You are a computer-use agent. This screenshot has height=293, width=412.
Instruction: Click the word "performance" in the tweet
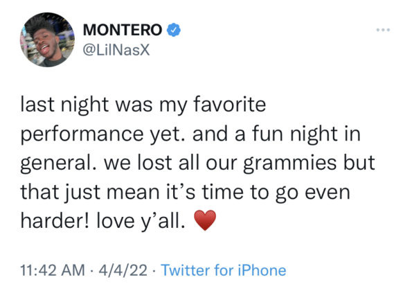click(x=82, y=134)
